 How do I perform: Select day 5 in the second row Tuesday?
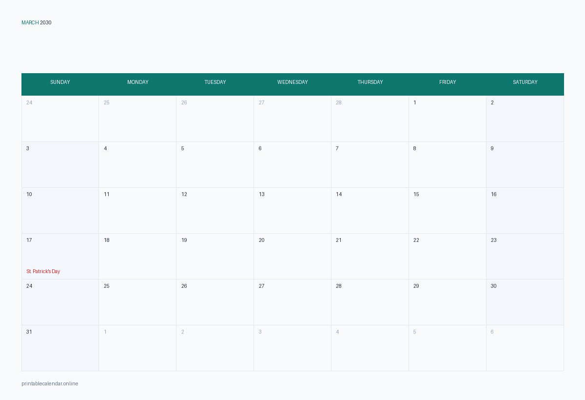tap(215, 164)
